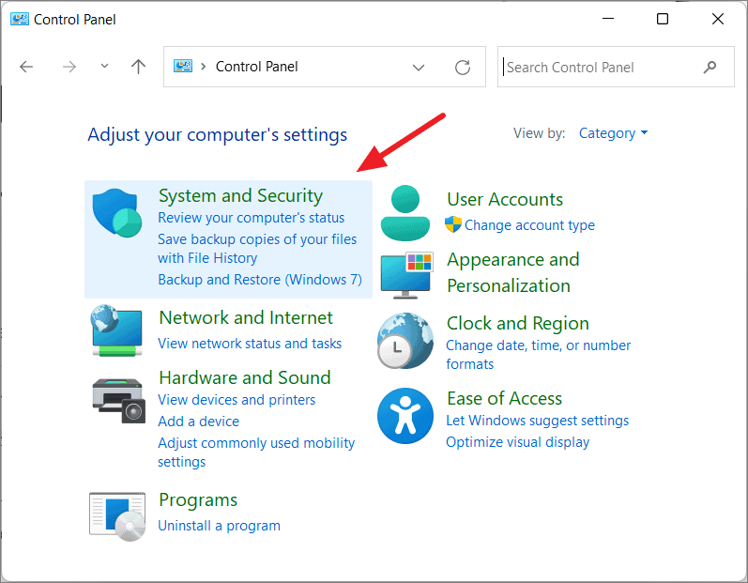Screen dimensions: 748x583
Task: Open the System and Security shield icon
Action: pos(117,213)
